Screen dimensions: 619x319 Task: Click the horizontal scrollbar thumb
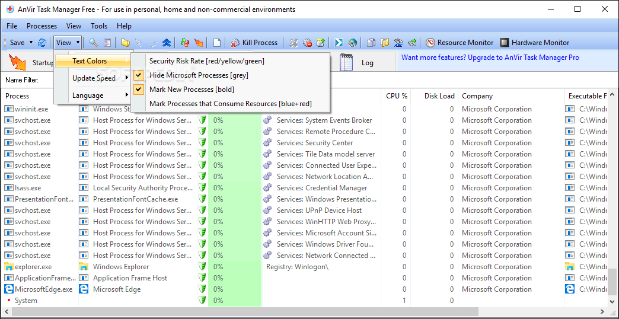click(x=244, y=312)
